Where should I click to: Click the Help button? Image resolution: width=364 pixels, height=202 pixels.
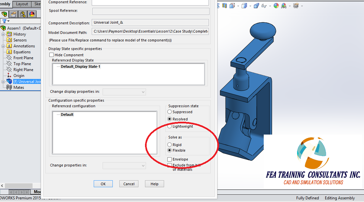click(x=154, y=184)
